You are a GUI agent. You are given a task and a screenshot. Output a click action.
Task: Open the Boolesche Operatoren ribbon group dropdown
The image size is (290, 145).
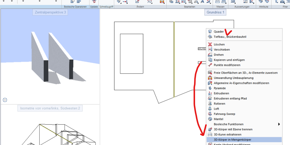coord(75,7)
